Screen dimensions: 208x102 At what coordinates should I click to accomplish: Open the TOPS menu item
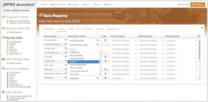click(x=44, y=5)
